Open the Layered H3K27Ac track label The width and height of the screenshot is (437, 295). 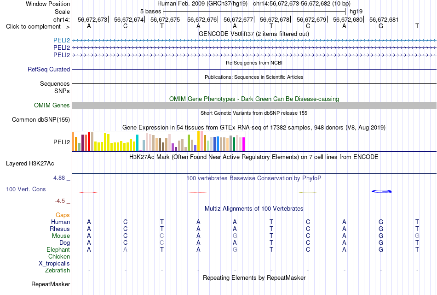click(x=30, y=164)
